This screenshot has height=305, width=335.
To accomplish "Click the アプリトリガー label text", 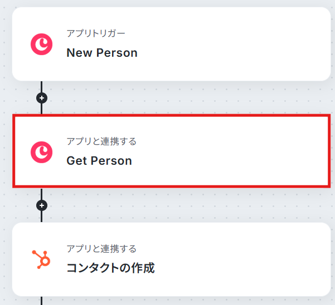I will pyautogui.click(x=96, y=33).
